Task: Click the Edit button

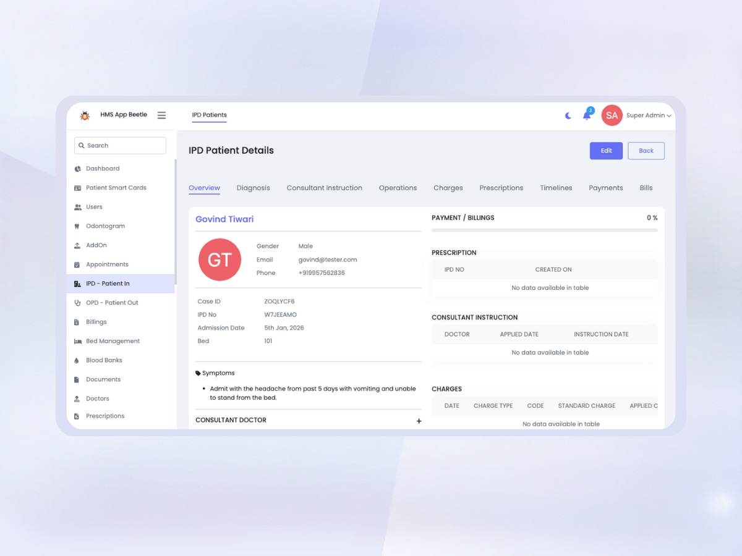Action: point(606,151)
